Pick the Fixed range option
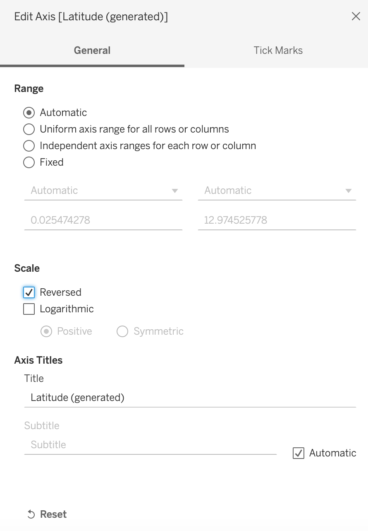This screenshot has height=531, width=368. (29, 162)
